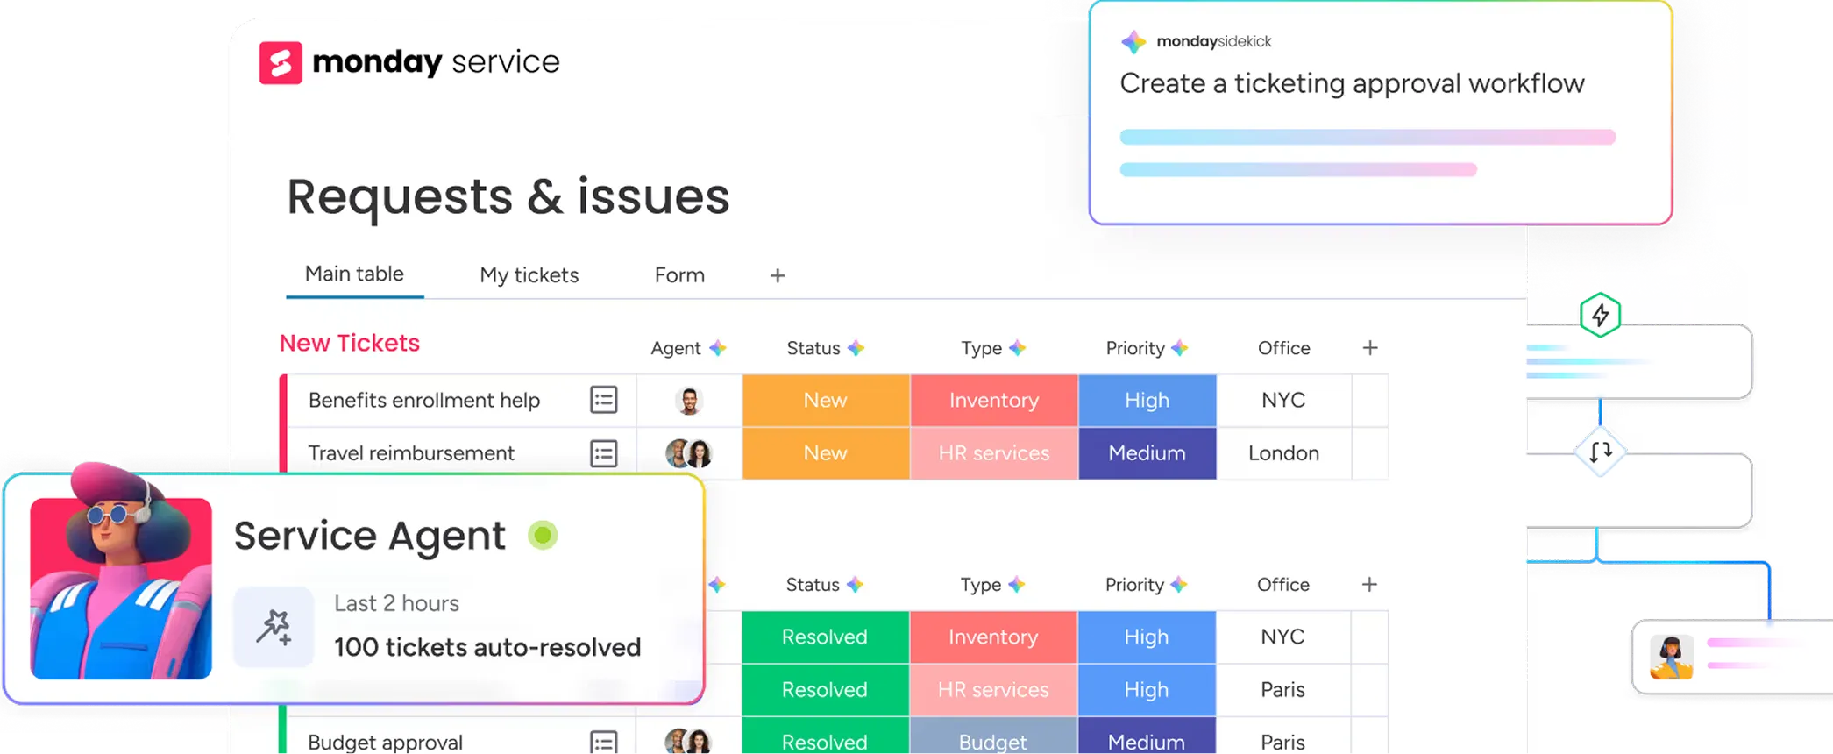Add a column to the resolved tickets group

[1369, 585]
